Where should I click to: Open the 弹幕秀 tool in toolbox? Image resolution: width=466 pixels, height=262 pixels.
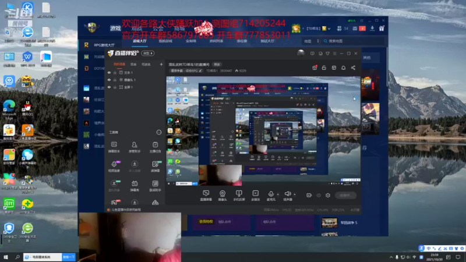click(x=135, y=186)
